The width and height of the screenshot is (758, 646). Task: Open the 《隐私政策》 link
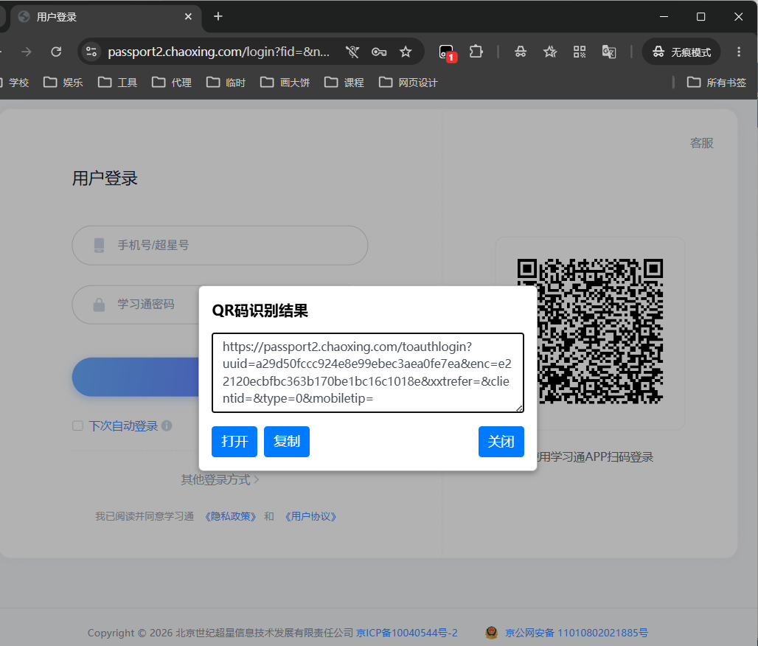[x=231, y=516]
